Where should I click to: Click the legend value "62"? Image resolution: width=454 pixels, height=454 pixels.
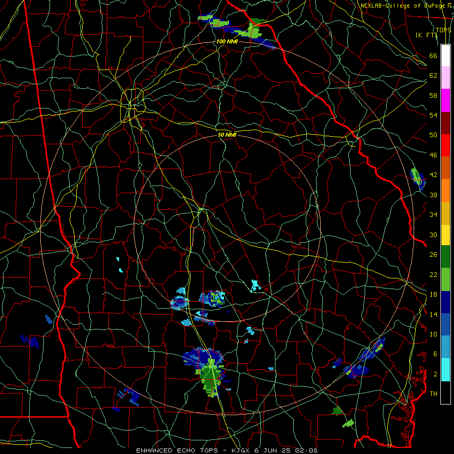point(433,75)
